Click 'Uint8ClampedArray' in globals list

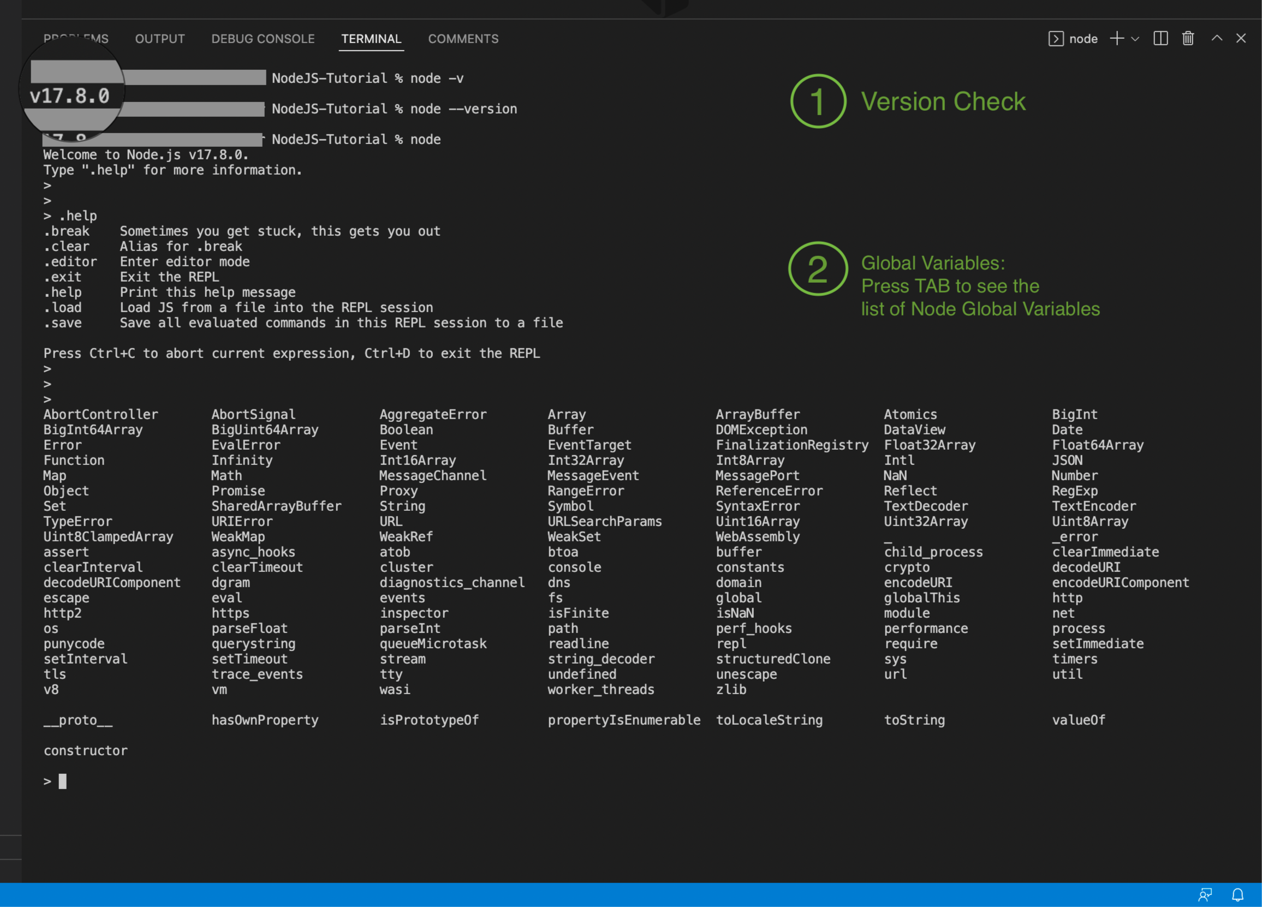click(x=108, y=537)
